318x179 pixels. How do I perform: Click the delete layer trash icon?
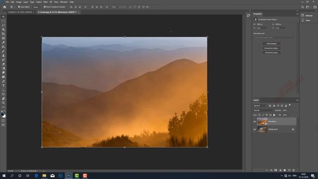click(294, 170)
